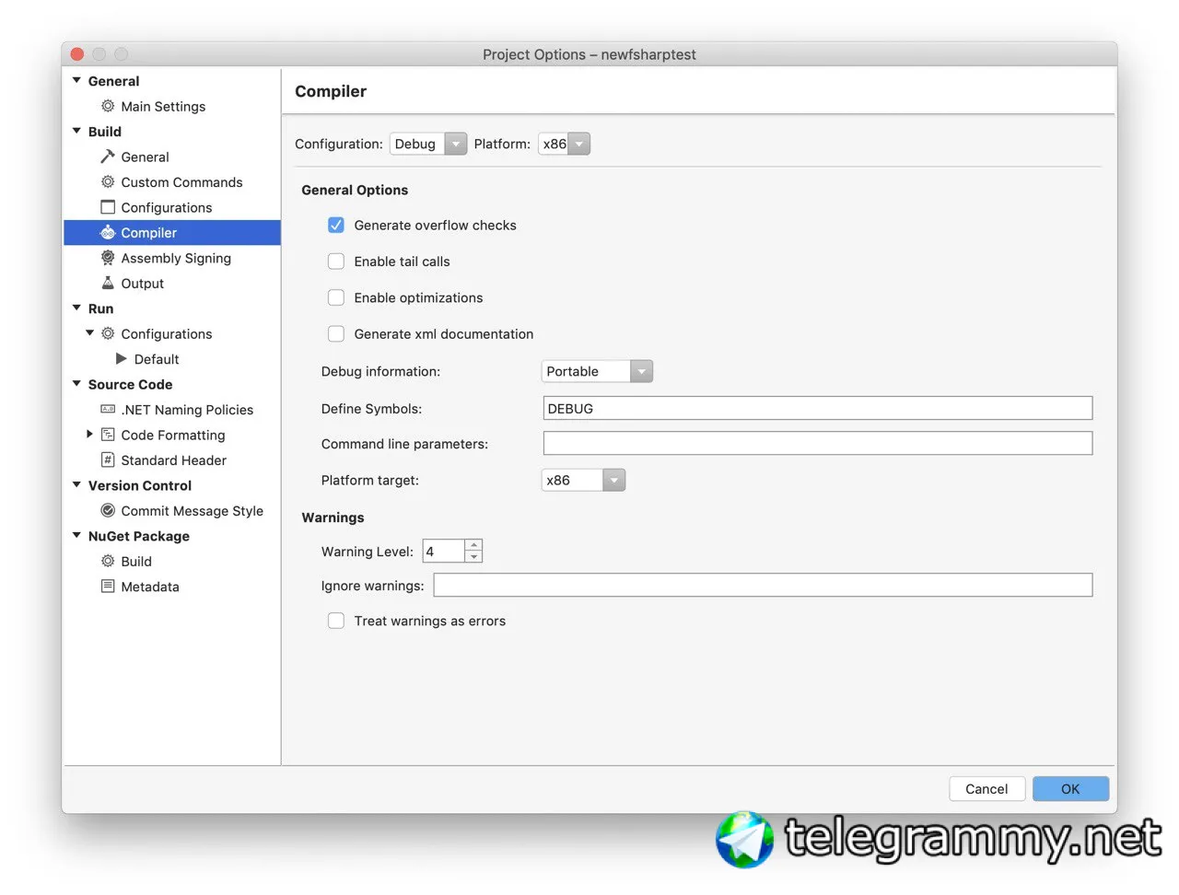This screenshot has width=1179, height=895.
Task: Collapse the Source Code section triangle
Action: click(x=76, y=384)
